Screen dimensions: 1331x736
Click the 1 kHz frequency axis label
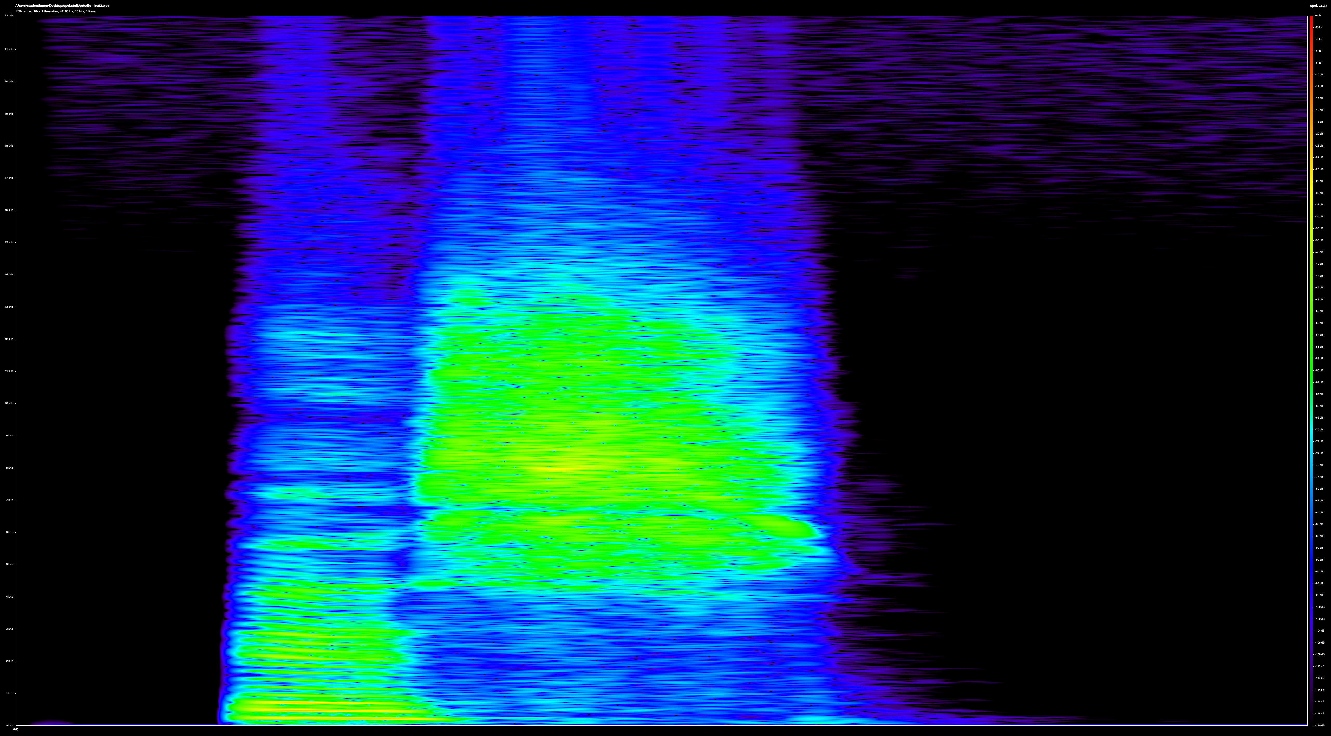(x=9, y=694)
